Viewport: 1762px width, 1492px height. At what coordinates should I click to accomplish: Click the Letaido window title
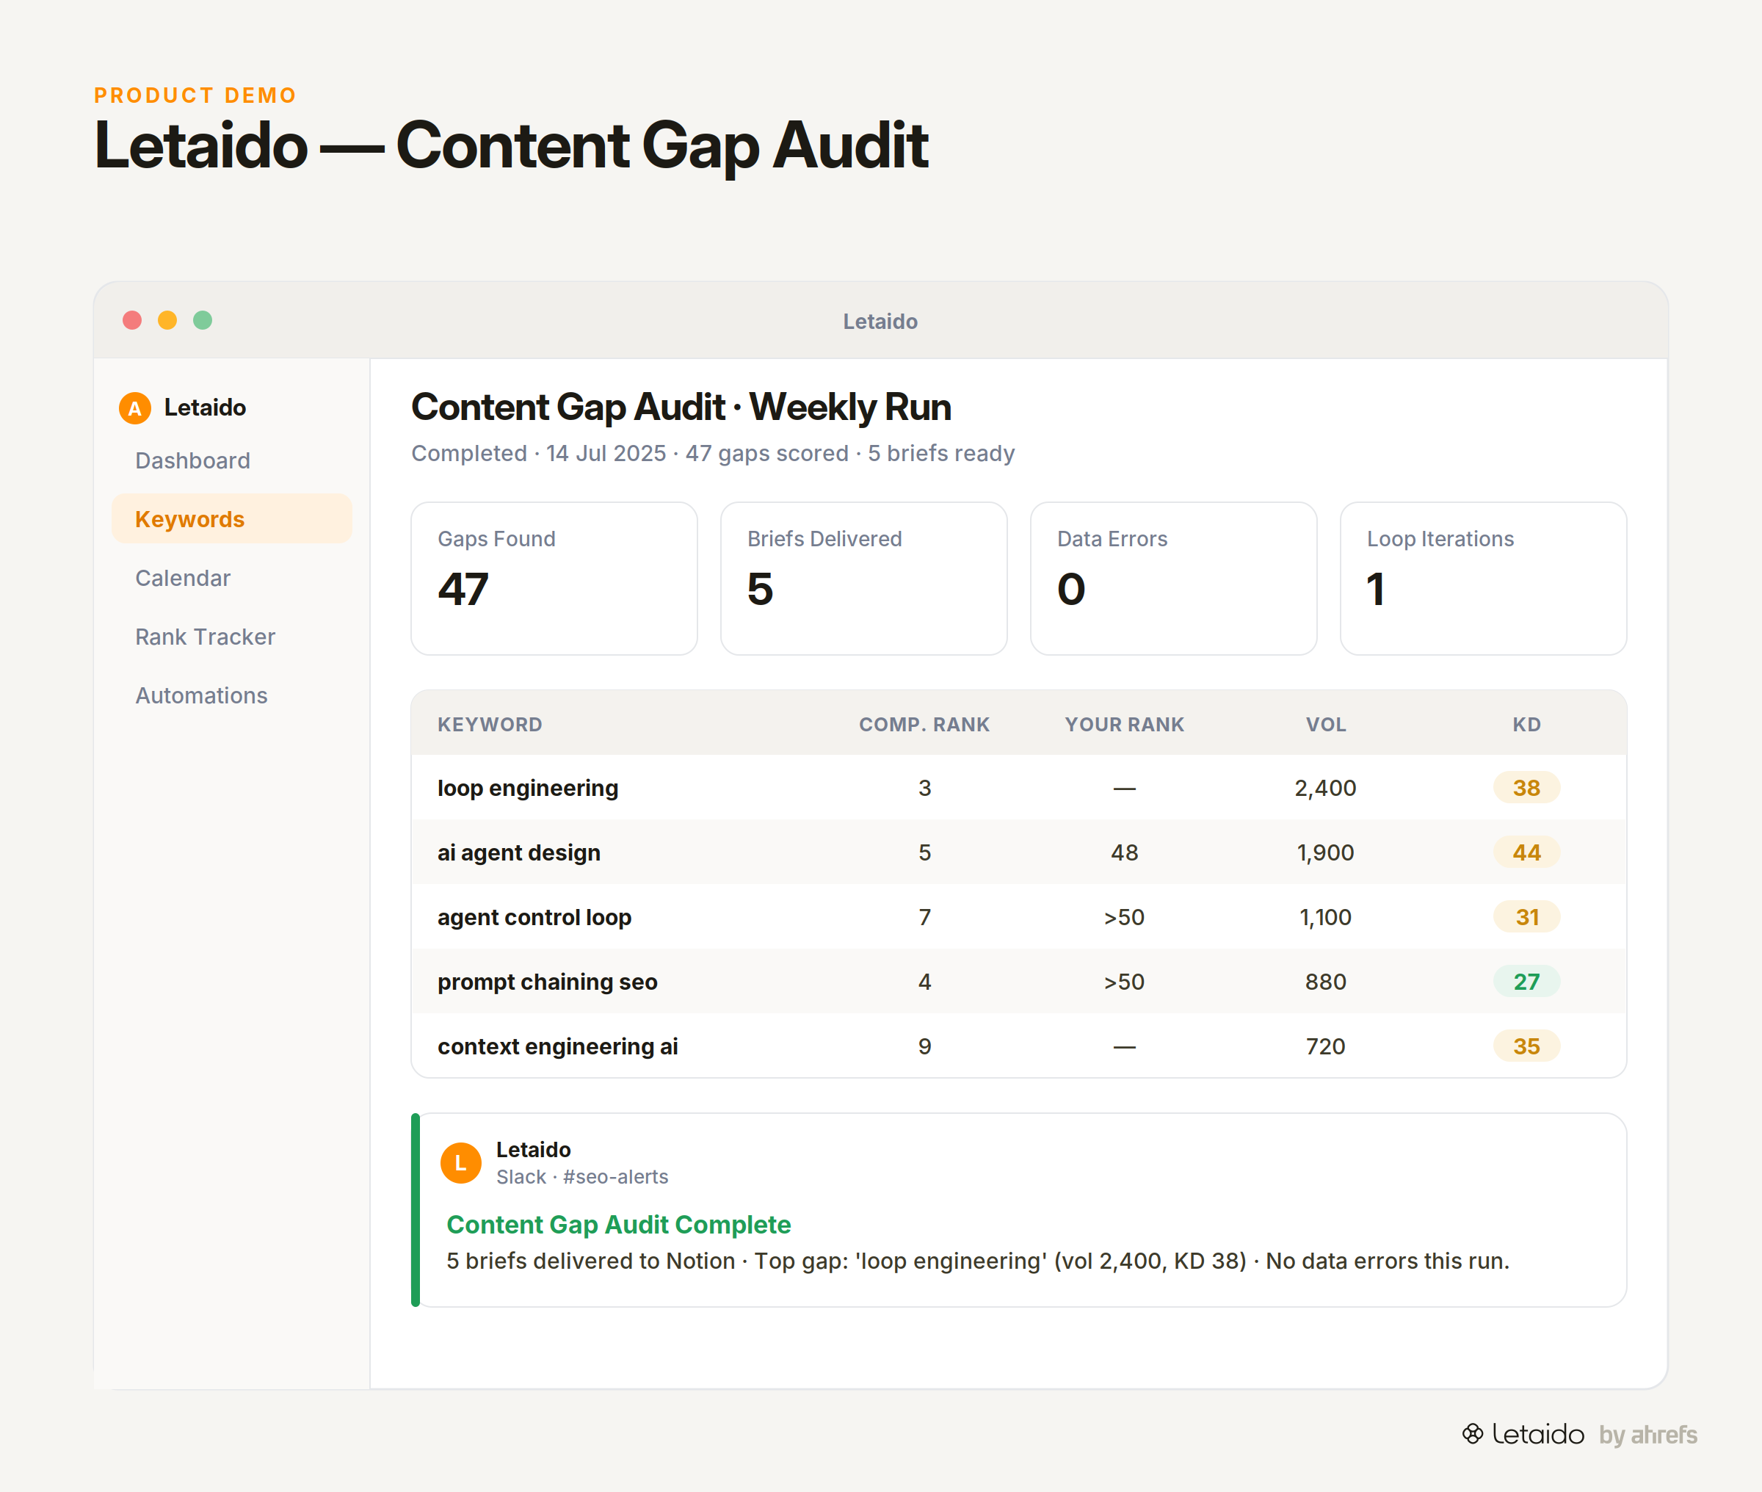pos(880,321)
